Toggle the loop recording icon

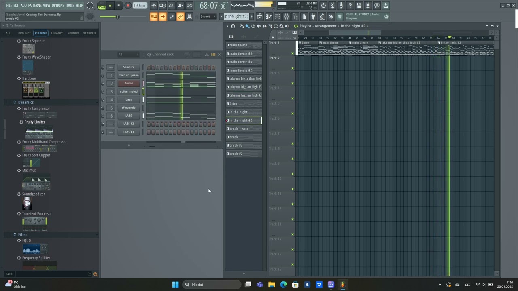click(x=189, y=6)
